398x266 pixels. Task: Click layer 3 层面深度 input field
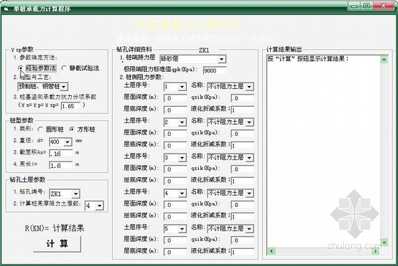tap(175, 169)
